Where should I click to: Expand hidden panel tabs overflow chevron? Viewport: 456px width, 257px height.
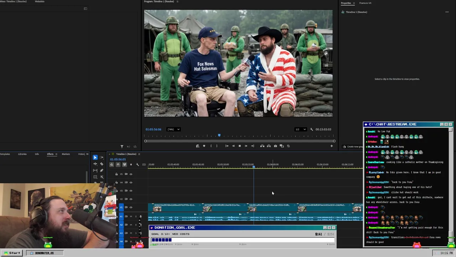tap(87, 154)
